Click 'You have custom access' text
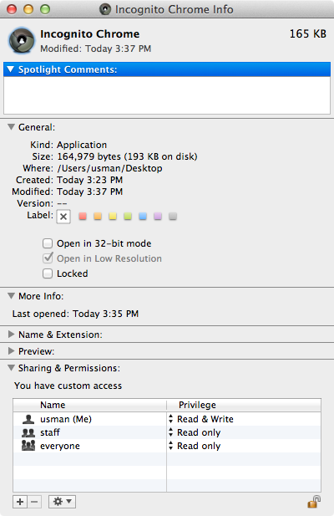This screenshot has height=516, width=334. pos(68,386)
